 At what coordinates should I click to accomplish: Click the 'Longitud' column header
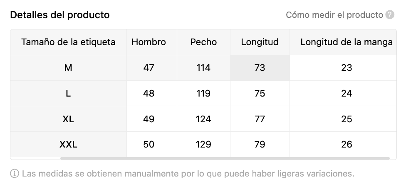coord(260,42)
